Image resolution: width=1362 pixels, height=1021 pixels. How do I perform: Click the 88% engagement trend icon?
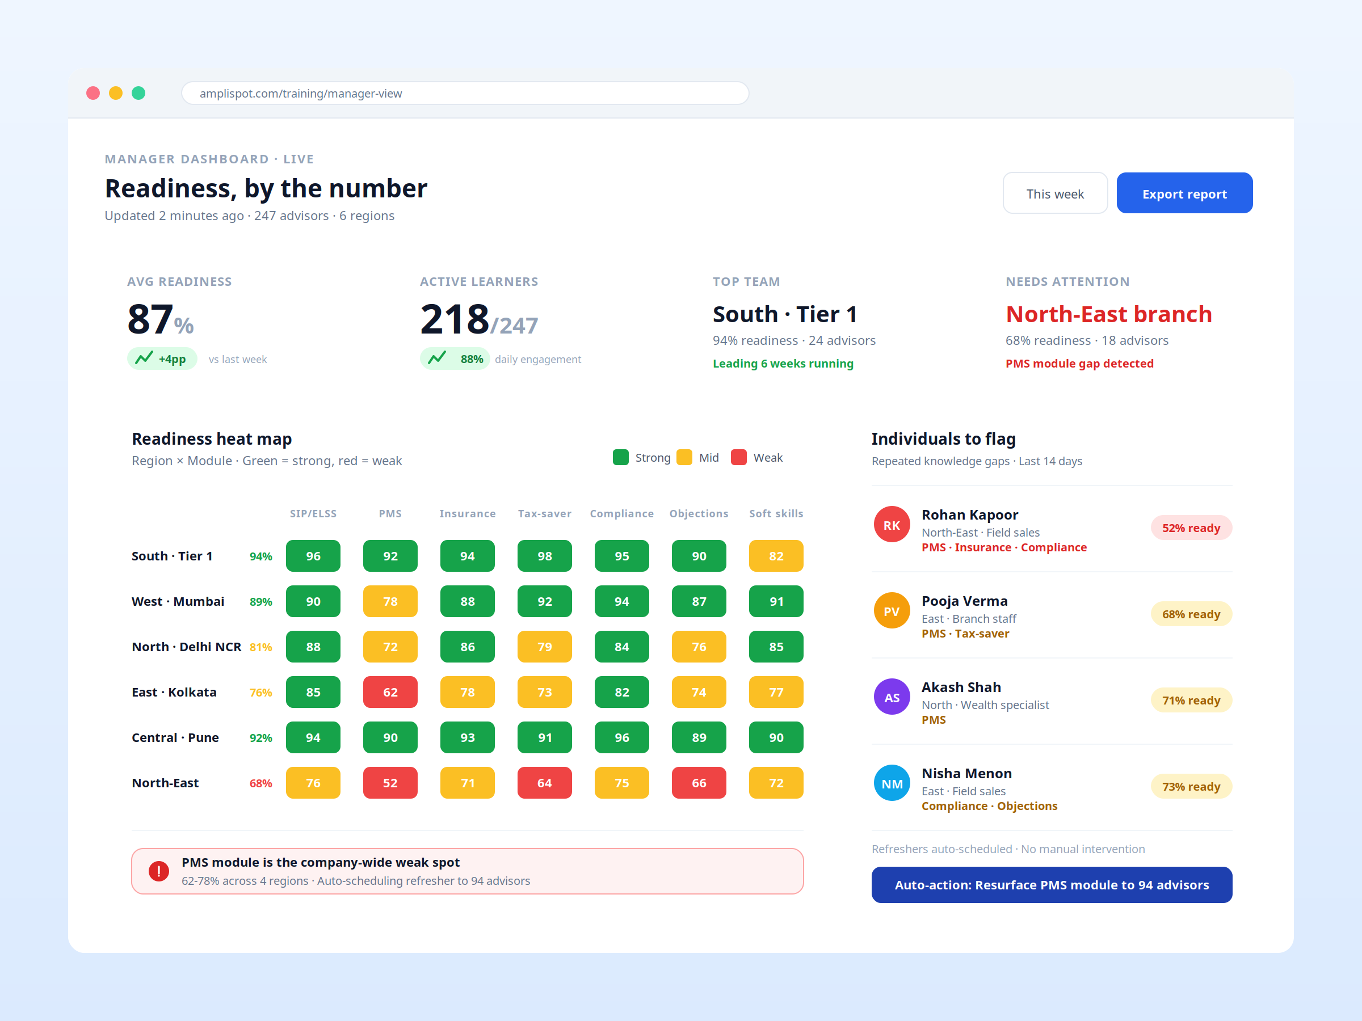click(437, 358)
